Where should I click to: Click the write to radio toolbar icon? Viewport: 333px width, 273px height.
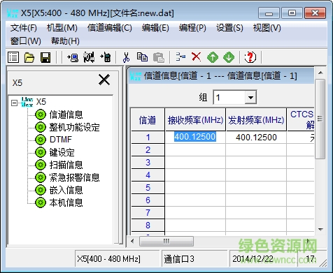coord(105,57)
